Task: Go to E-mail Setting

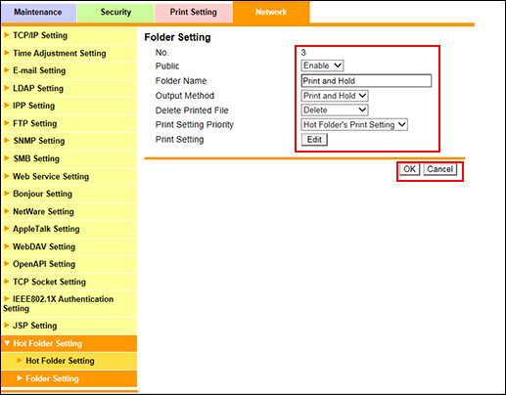Action: pyautogui.click(x=69, y=70)
